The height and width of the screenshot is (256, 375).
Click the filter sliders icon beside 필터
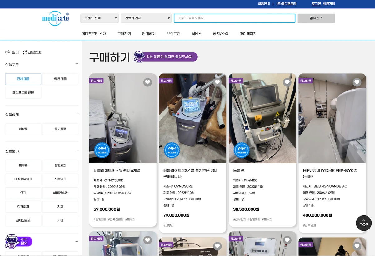tap(7, 52)
